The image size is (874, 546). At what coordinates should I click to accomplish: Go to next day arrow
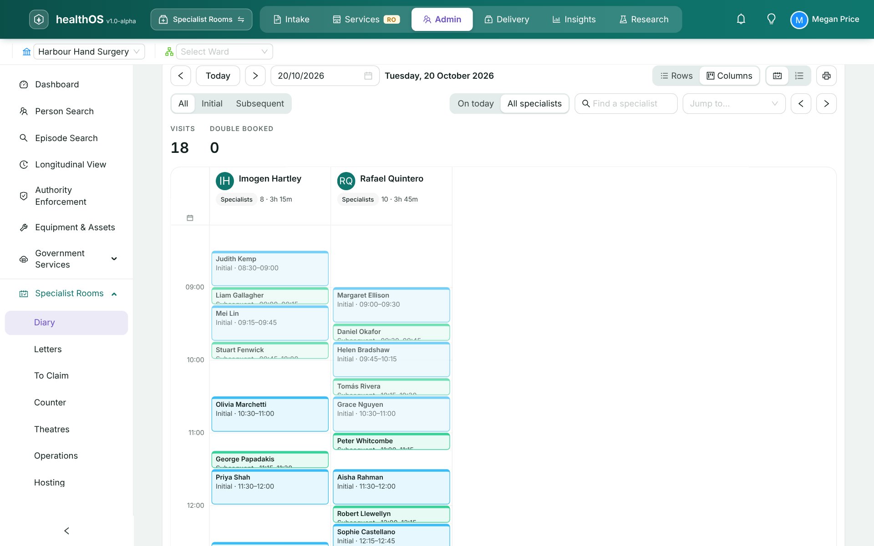click(x=255, y=76)
